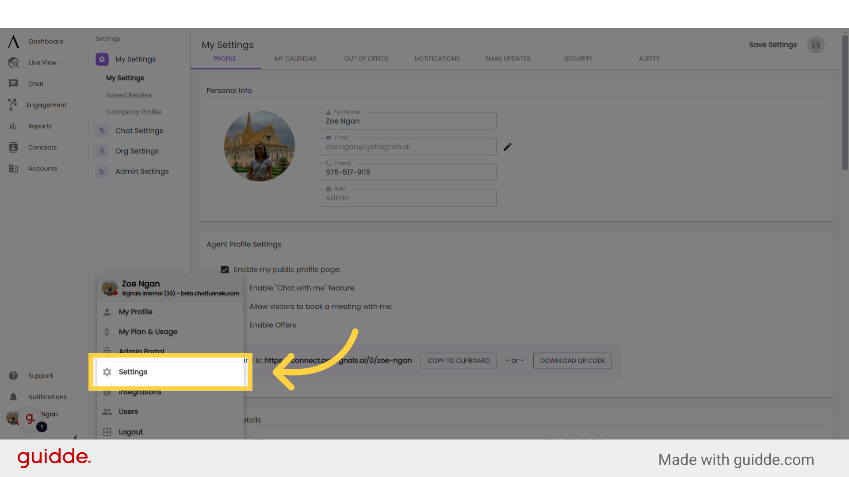Open the Engagement sidebar icon
Screen dimensions: 849x477
point(12,105)
